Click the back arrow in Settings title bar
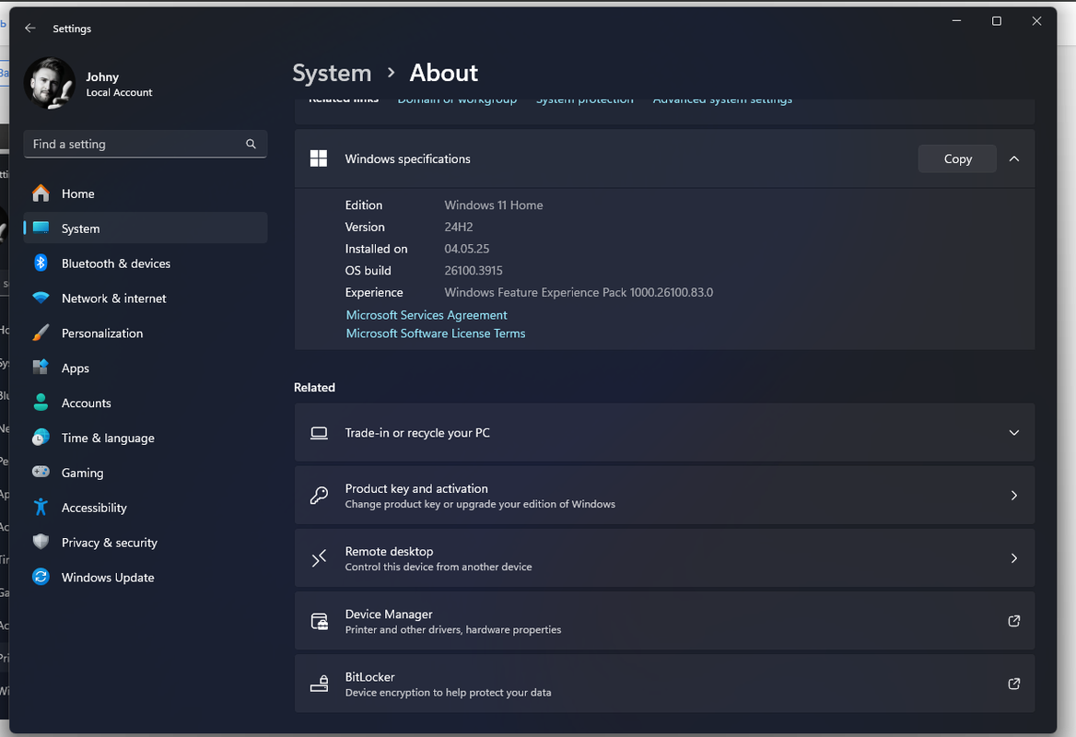This screenshot has width=1076, height=737. [29, 29]
